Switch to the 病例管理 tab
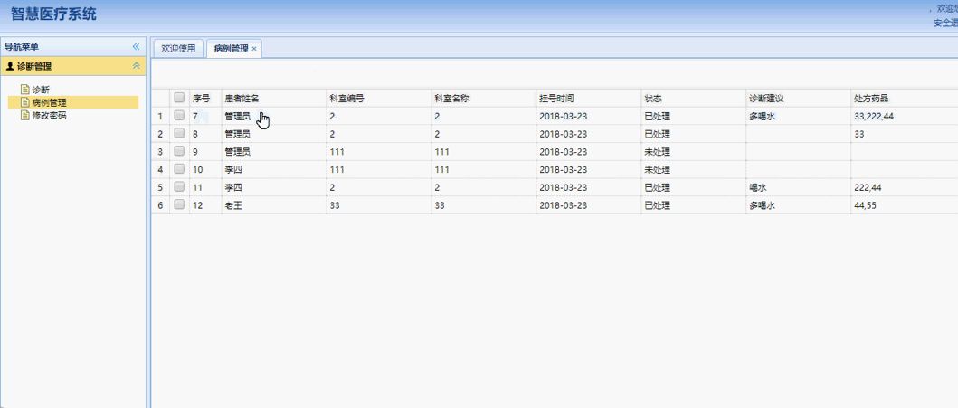Viewport: 958px width, 408px height. (x=231, y=48)
